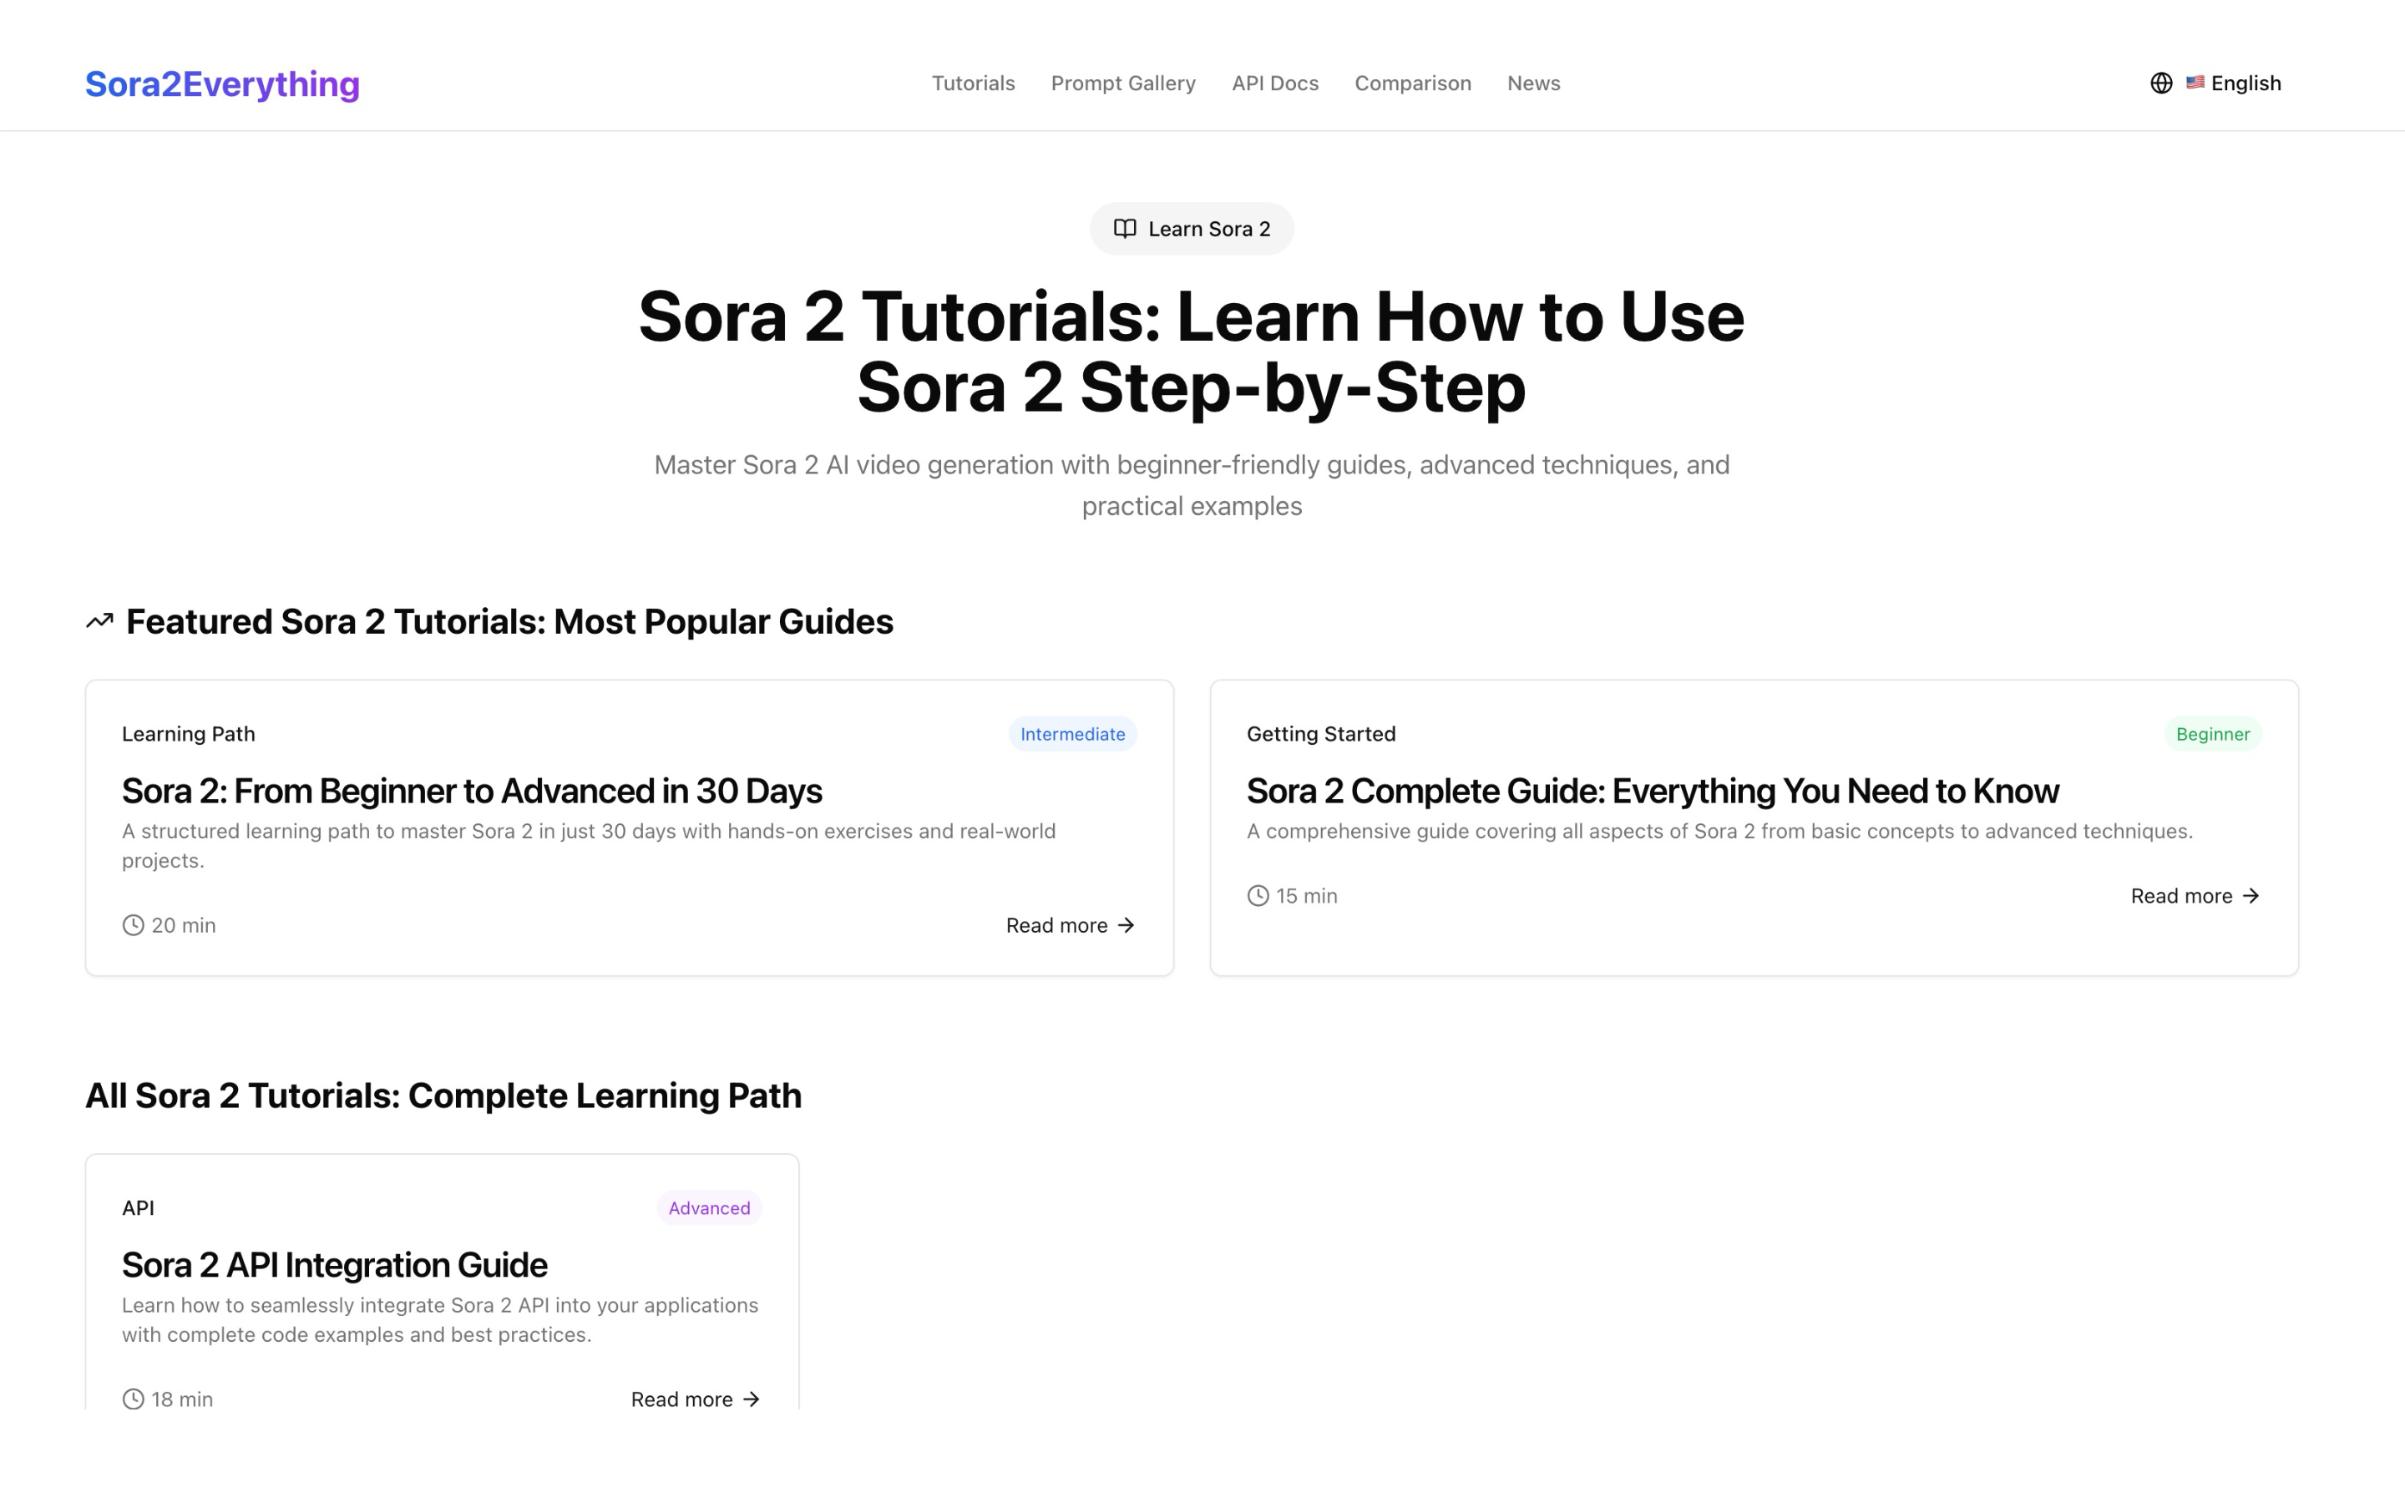Image resolution: width=2405 pixels, height=1503 pixels.
Task: Click the clock icon showing 15 min
Action: [x=1257, y=894]
